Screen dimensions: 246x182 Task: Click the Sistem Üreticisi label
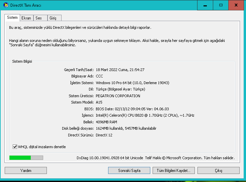[81, 96]
